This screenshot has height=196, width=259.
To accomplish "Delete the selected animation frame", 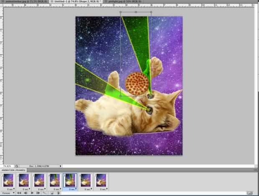I will pyautogui.click(x=58, y=193).
